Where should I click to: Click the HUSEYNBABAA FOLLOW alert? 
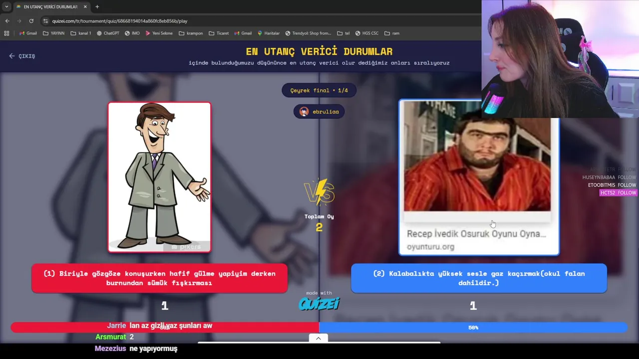tap(609, 178)
